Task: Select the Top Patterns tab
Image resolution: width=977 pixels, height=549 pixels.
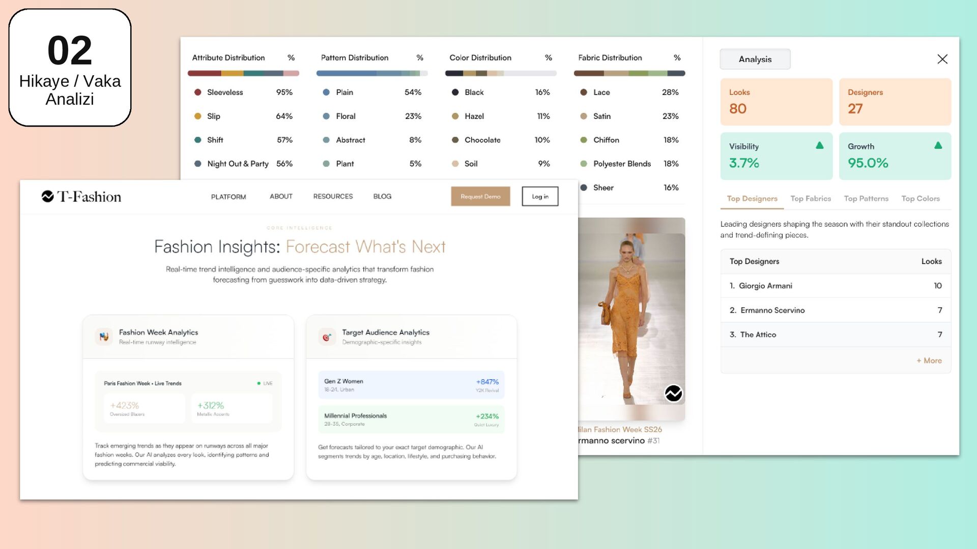Action: 866,199
